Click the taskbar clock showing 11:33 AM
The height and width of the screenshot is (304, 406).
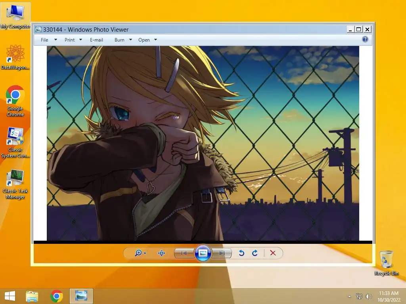[x=389, y=296]
